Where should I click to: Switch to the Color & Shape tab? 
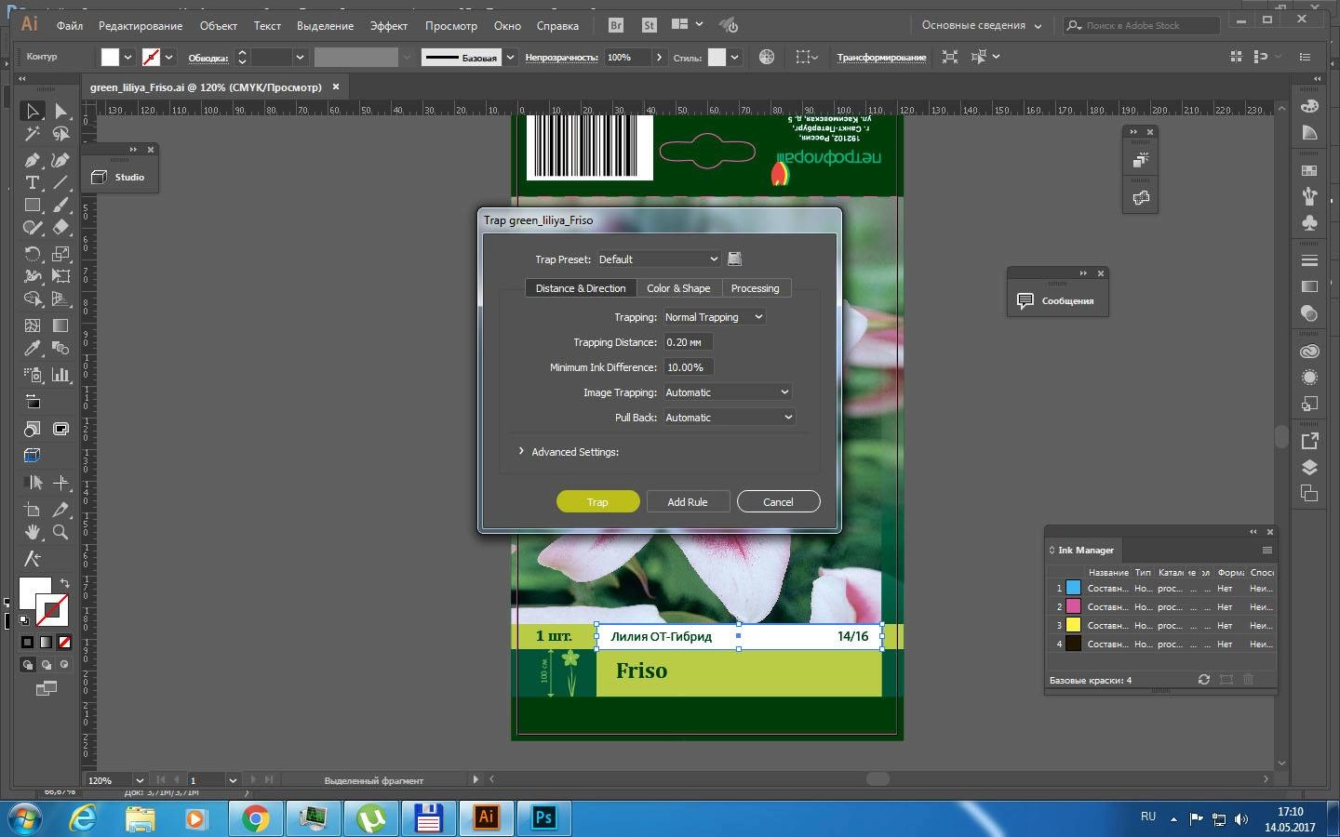[678, 288]
